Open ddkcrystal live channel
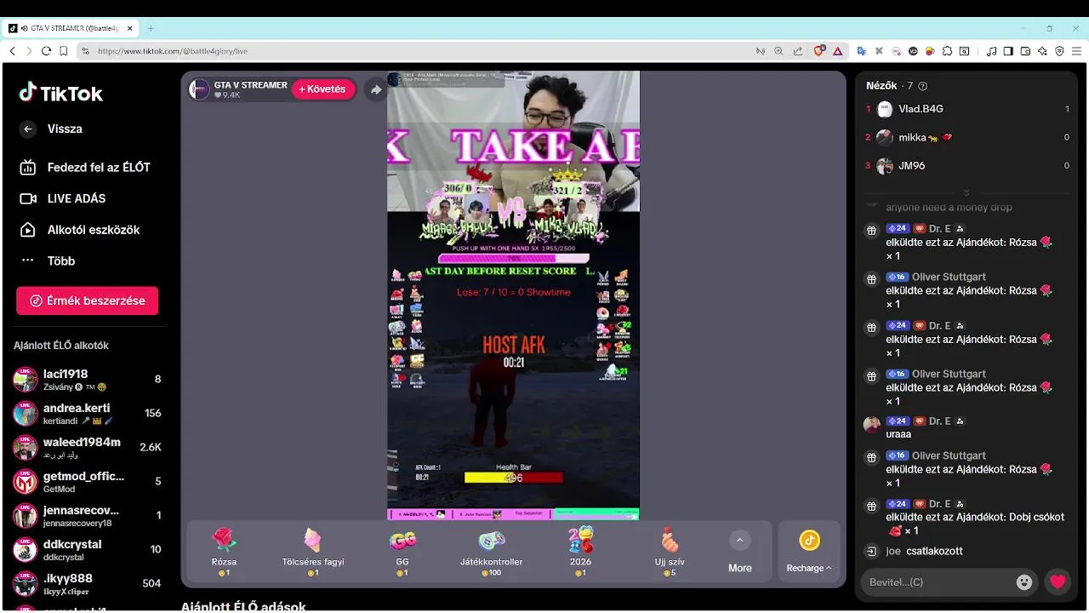Image resolution: width=1089 pixels, height=613 pixels. click(87, 549)
